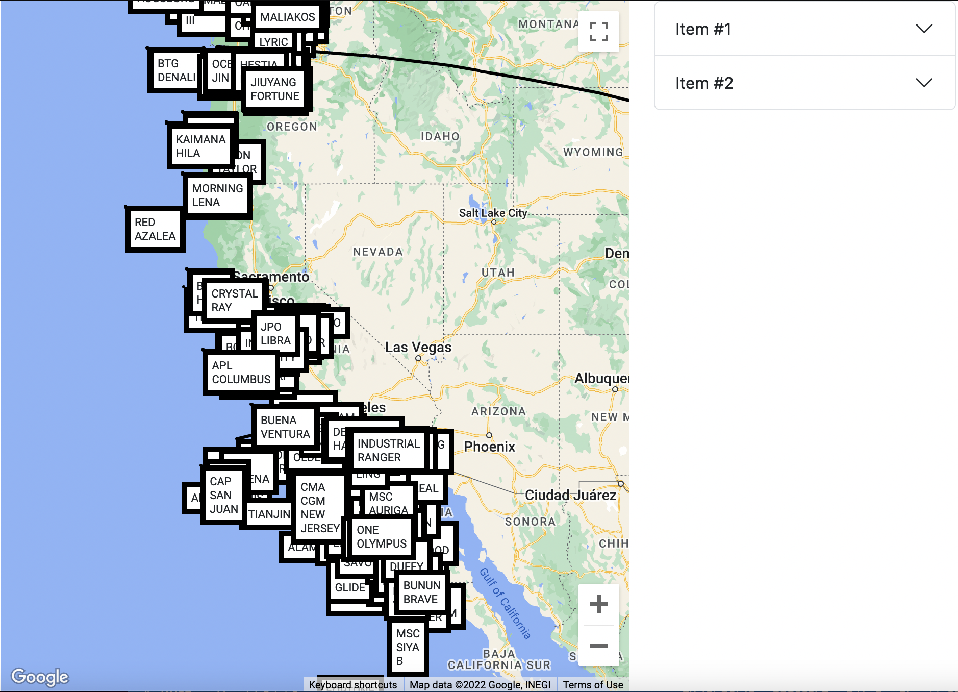Click the Las Vegas city label
The height and width of the screenshot is (692, 958).
tap(418, 347)
